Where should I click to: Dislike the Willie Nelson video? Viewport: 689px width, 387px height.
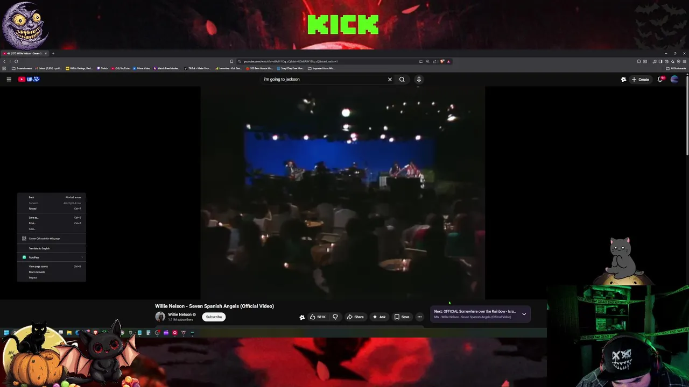335,317
